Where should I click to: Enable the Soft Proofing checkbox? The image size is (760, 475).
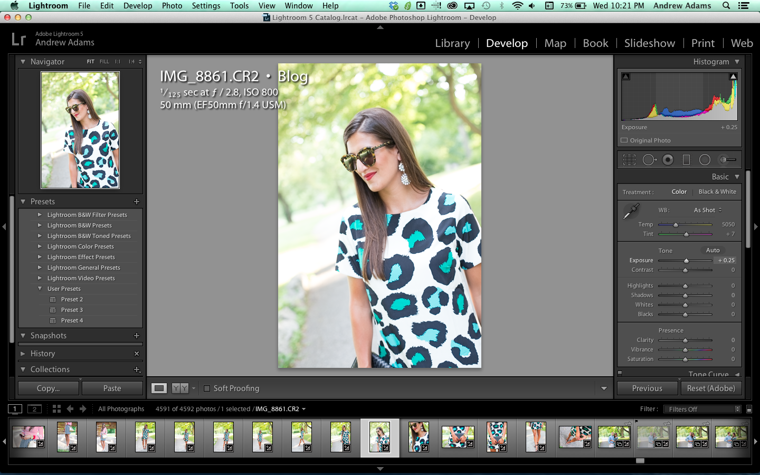coord(207,388)
